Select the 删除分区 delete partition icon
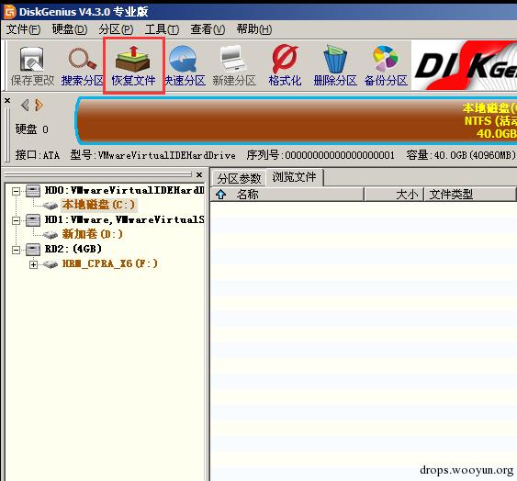The width and height of the screenshot is (517, 481). click(335, 66)
